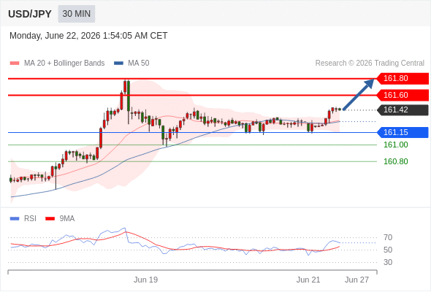Click the 30 MIN timeframe badge

(x=77, y=14)
